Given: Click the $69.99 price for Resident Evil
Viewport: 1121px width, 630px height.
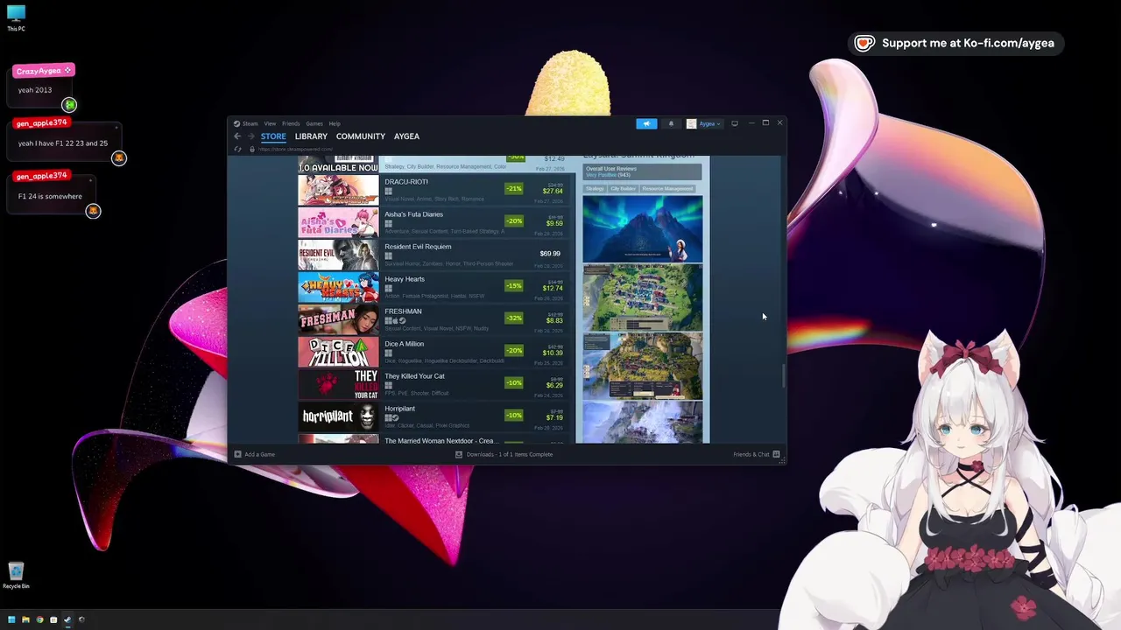Looking at the screenshot, I should (550, 254).
